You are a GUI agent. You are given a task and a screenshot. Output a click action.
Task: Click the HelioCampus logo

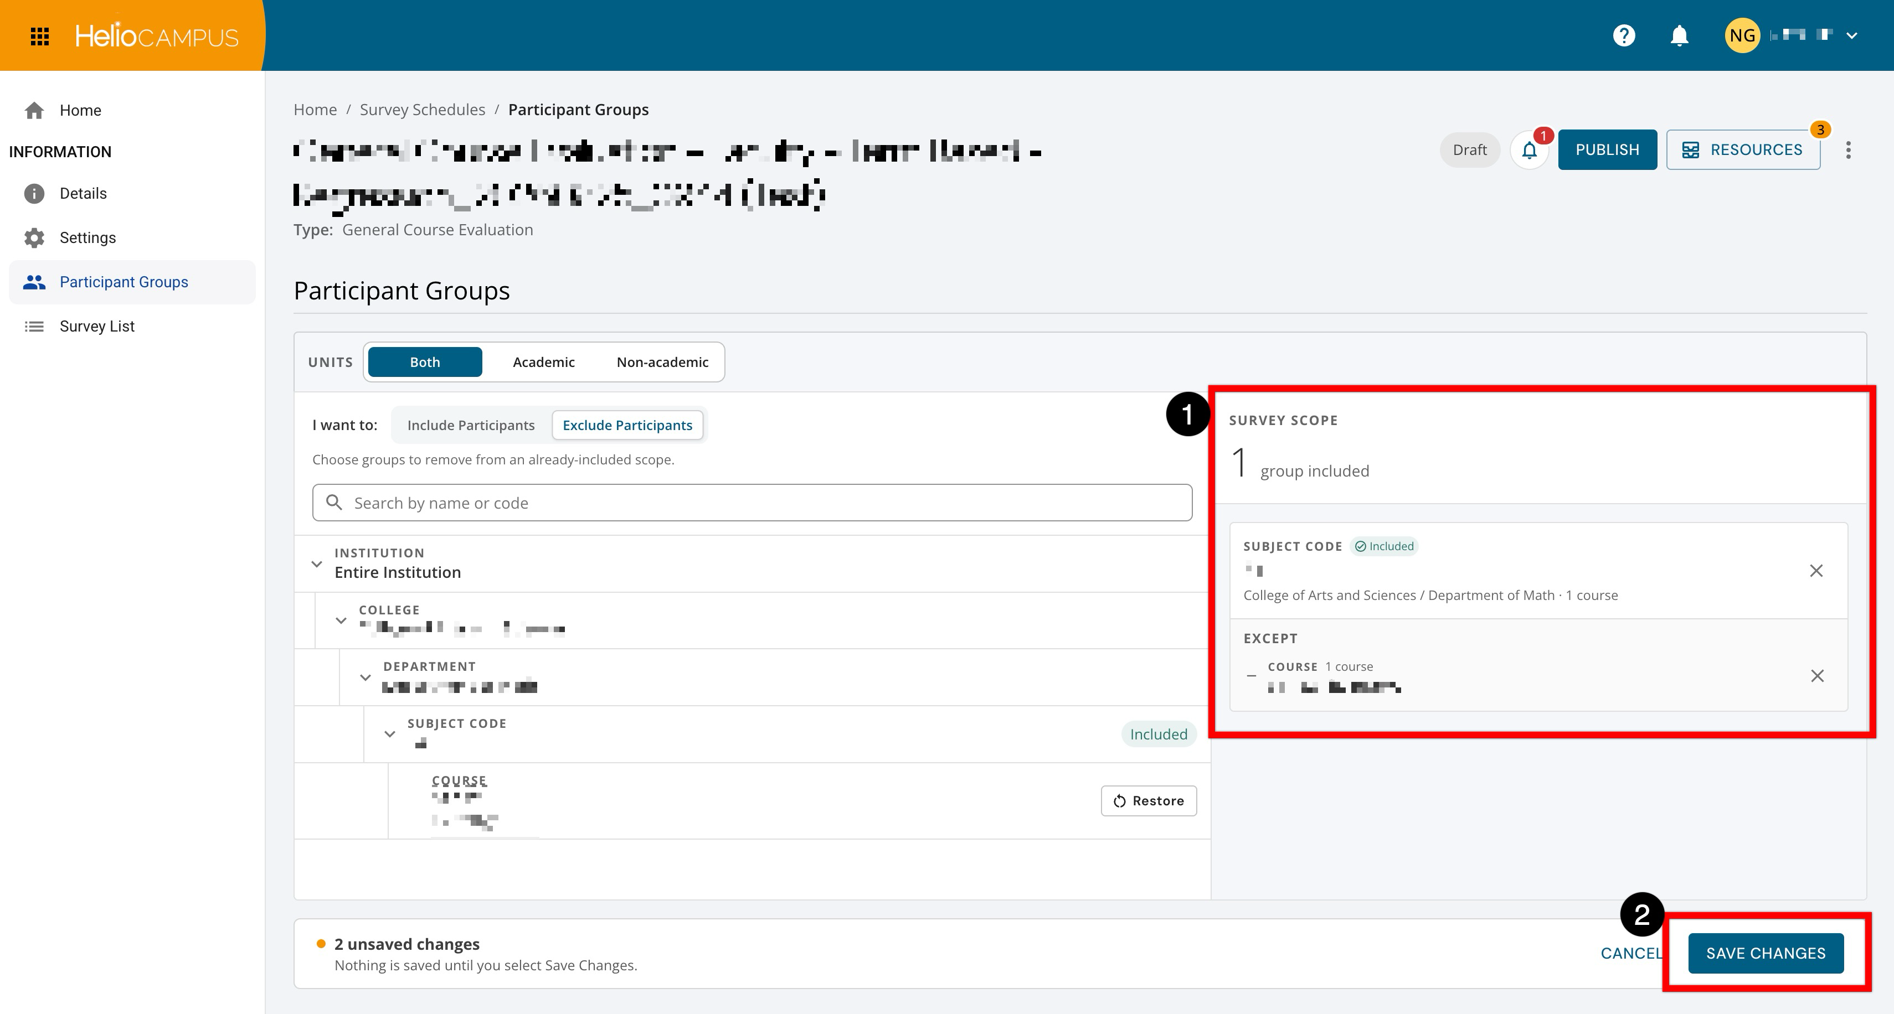tap(157, 36)
